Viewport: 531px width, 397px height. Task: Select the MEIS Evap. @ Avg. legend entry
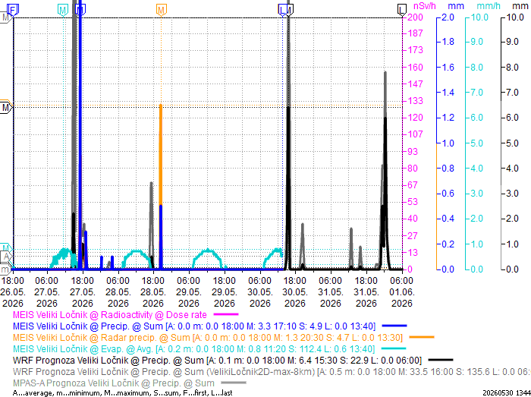[193, 349]
